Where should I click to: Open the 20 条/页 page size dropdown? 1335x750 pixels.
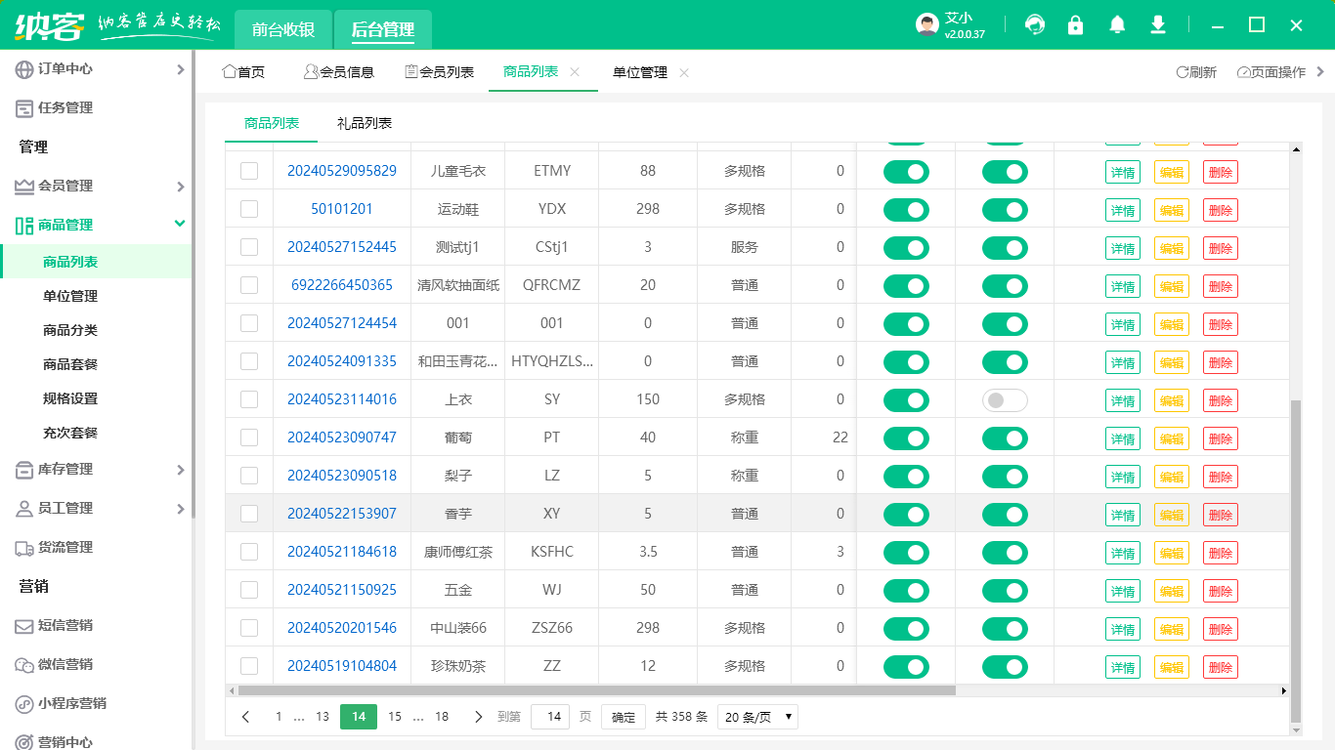coord(757,717)
